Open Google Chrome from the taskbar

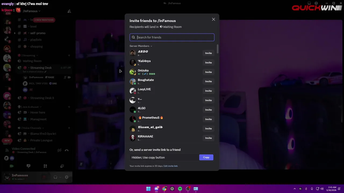pyautogui.click(x=164, y=189)
